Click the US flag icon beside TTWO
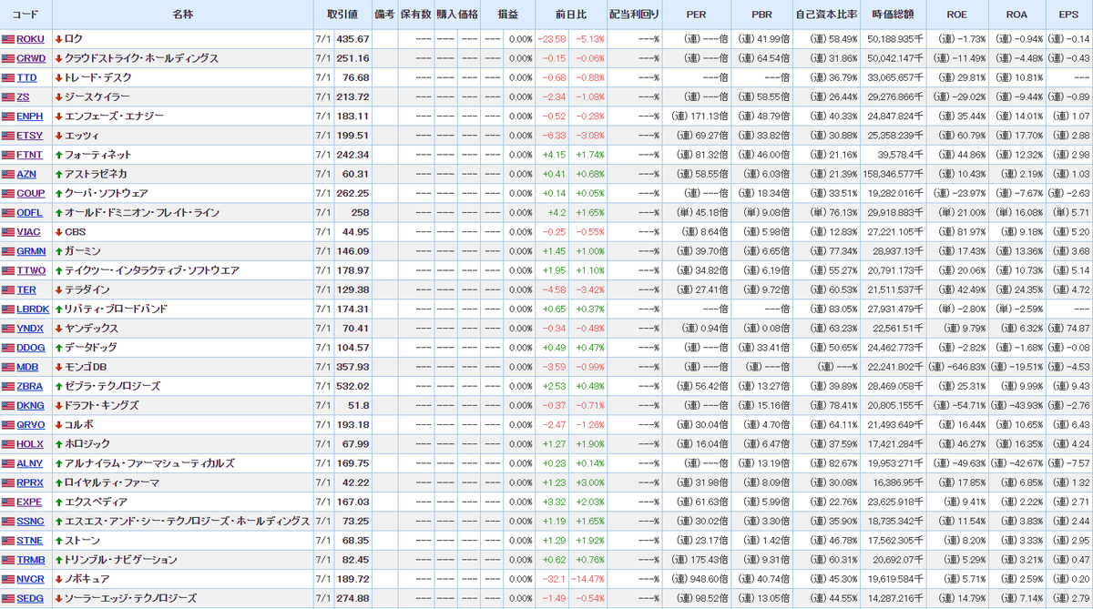Viewport: 1093px width, 609px height. pos(8,270)
